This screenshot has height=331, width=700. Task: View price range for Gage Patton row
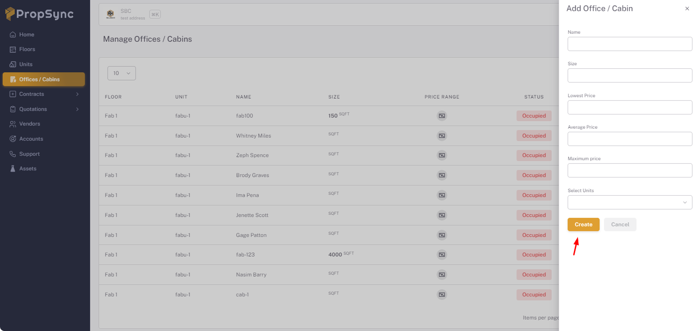442,235
